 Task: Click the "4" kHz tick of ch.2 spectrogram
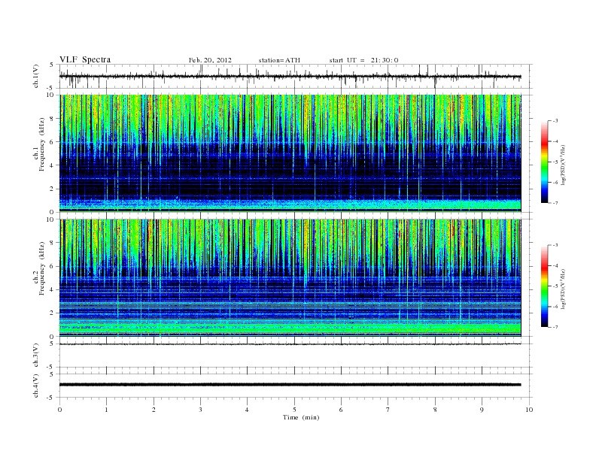[53, 289]
